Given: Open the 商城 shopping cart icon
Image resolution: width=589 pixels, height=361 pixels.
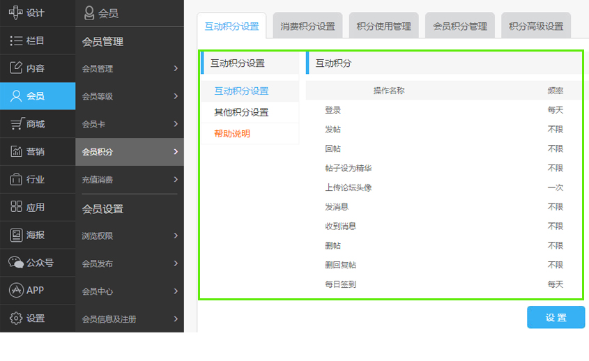Looking at the screenshot, I should click(x=16, y=124).
